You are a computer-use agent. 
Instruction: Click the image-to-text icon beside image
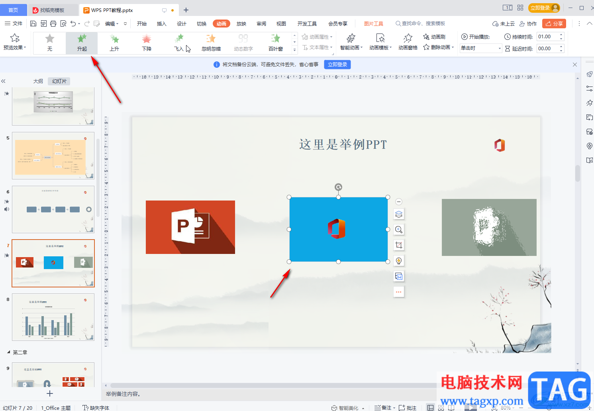[x=399, y=276]
